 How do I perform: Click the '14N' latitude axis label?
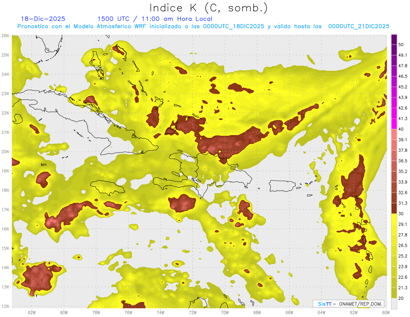coord(5,267)
